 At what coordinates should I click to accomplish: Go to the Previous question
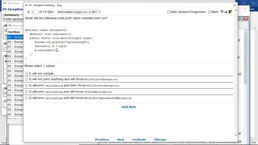click(x=102, y=139)
